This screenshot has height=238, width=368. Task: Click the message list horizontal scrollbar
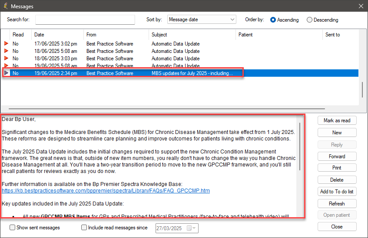(x=167, y=109)
